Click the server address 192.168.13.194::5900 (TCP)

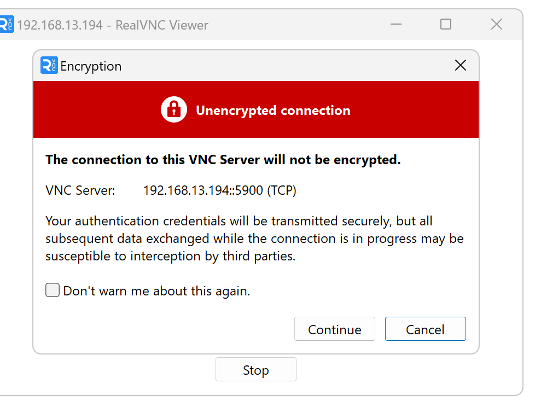[219, 190]
